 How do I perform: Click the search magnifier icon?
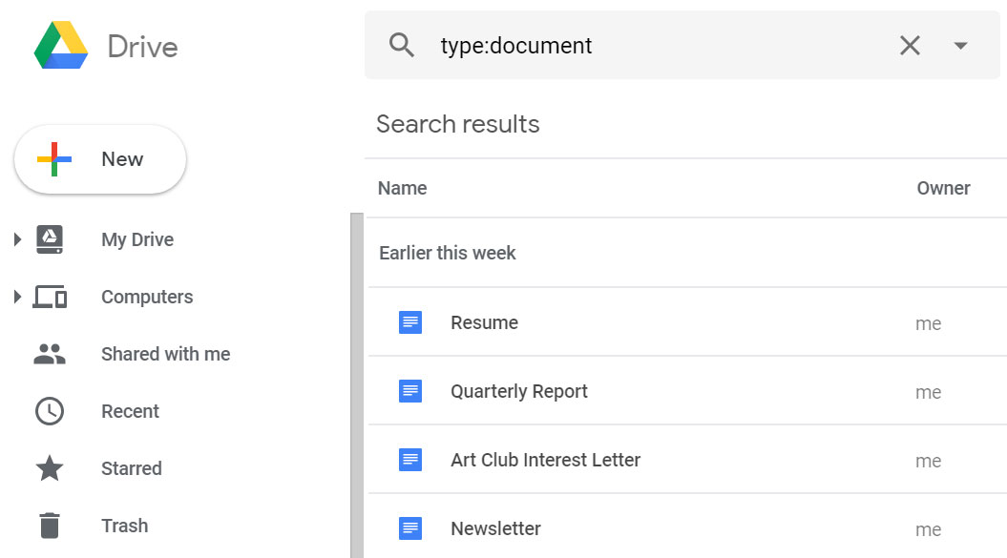(402, 45)
